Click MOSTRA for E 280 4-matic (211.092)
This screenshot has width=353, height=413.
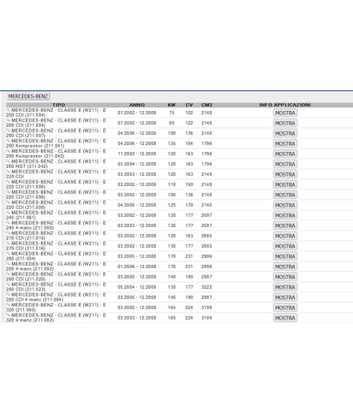(x=285, y=267)
